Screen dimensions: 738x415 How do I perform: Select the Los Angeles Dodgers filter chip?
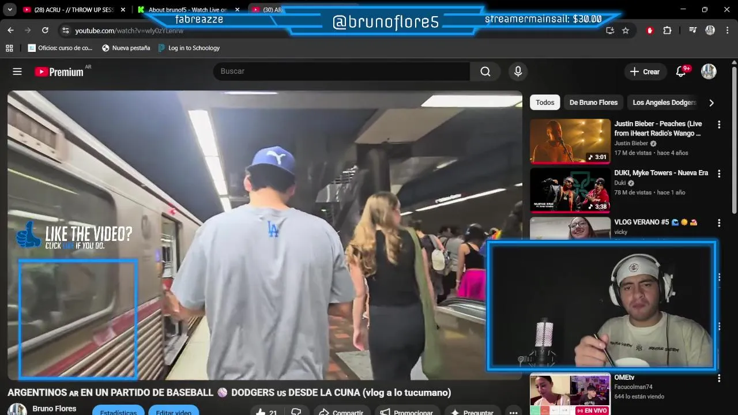tap(664, 103)
